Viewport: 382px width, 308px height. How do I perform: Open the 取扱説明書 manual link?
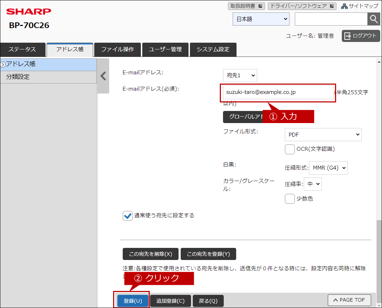(x=246, y=6)
